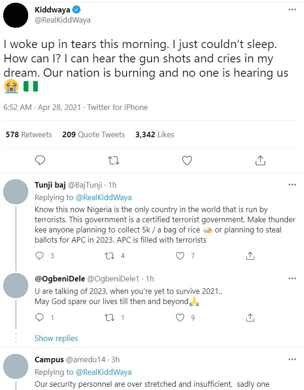Reply to Tunji baj's comment
Screen dimensions: 304x390
pyautogui.click(x=40, y=256)
